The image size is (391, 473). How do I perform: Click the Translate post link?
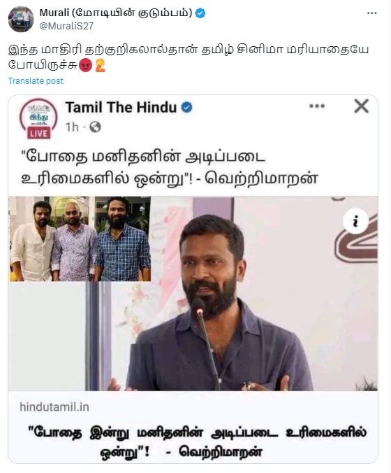pyautogui.click(x=36, y=81)
